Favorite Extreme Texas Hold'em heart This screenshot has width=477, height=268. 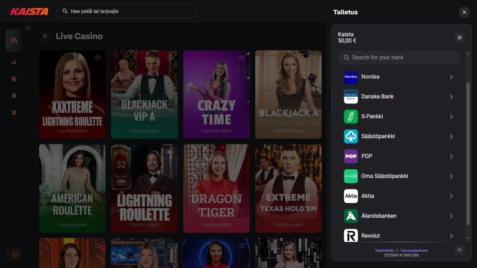click(x=314, y=152)
